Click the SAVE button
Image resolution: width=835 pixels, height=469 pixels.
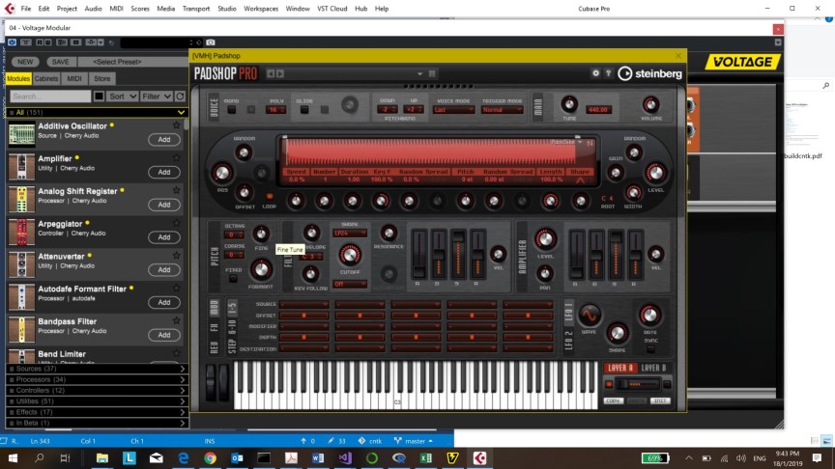click(60, 62)
